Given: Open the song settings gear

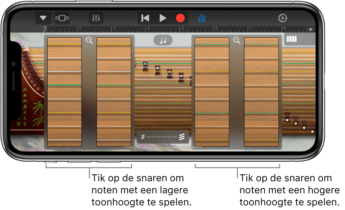Looking at the screenshot, I should coord(283,18).
